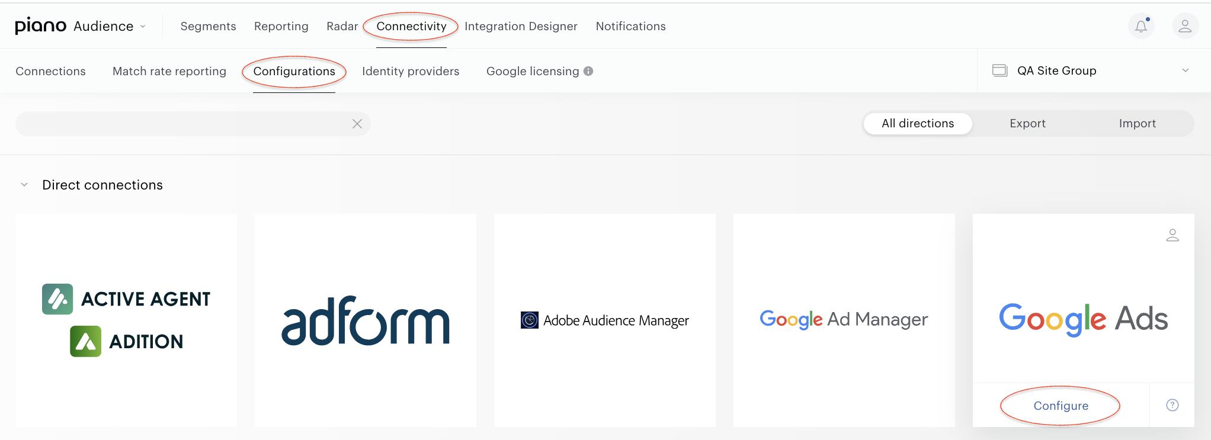Expand the QA Site Group selector chevron
The height and width of the screenshot is (440, 1211).
click(1186, 70)
